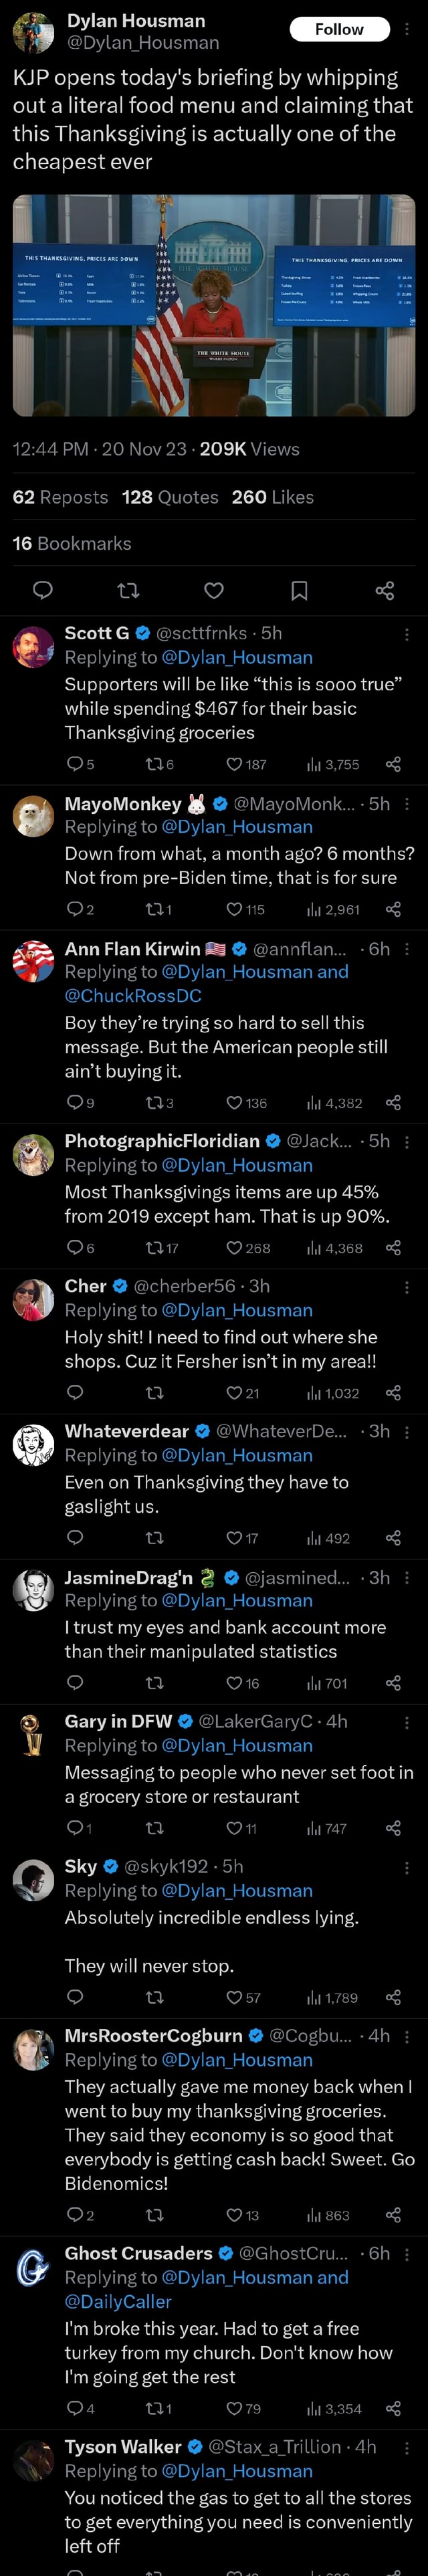
Task: Open the 62 Reposts list
Action: pos(60,497)
